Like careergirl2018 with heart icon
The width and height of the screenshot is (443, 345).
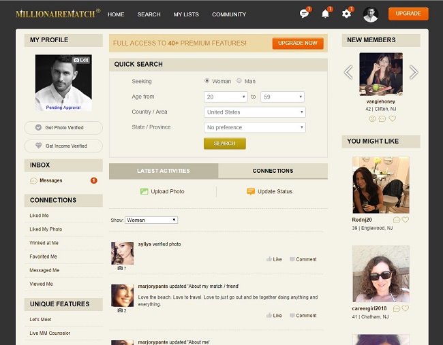coord(405,308)
